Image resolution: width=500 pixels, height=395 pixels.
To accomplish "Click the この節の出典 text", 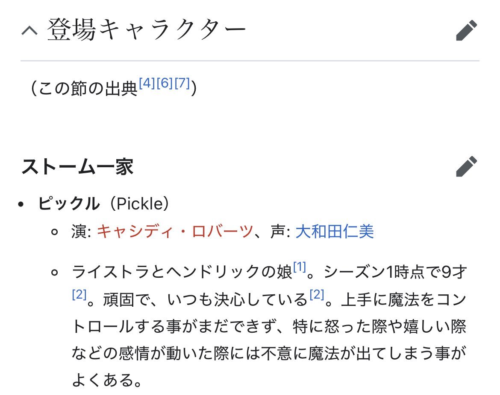I will coord(88,88).
